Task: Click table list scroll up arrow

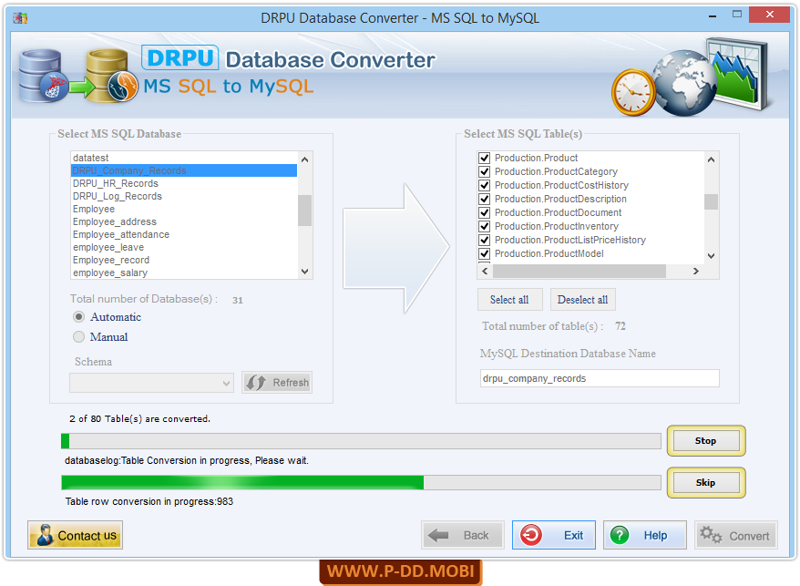Action: point(712,159)
